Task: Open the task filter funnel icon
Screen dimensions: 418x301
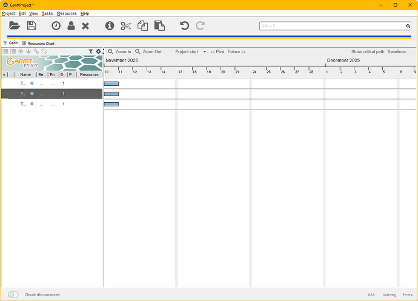Action: (91, 52)
